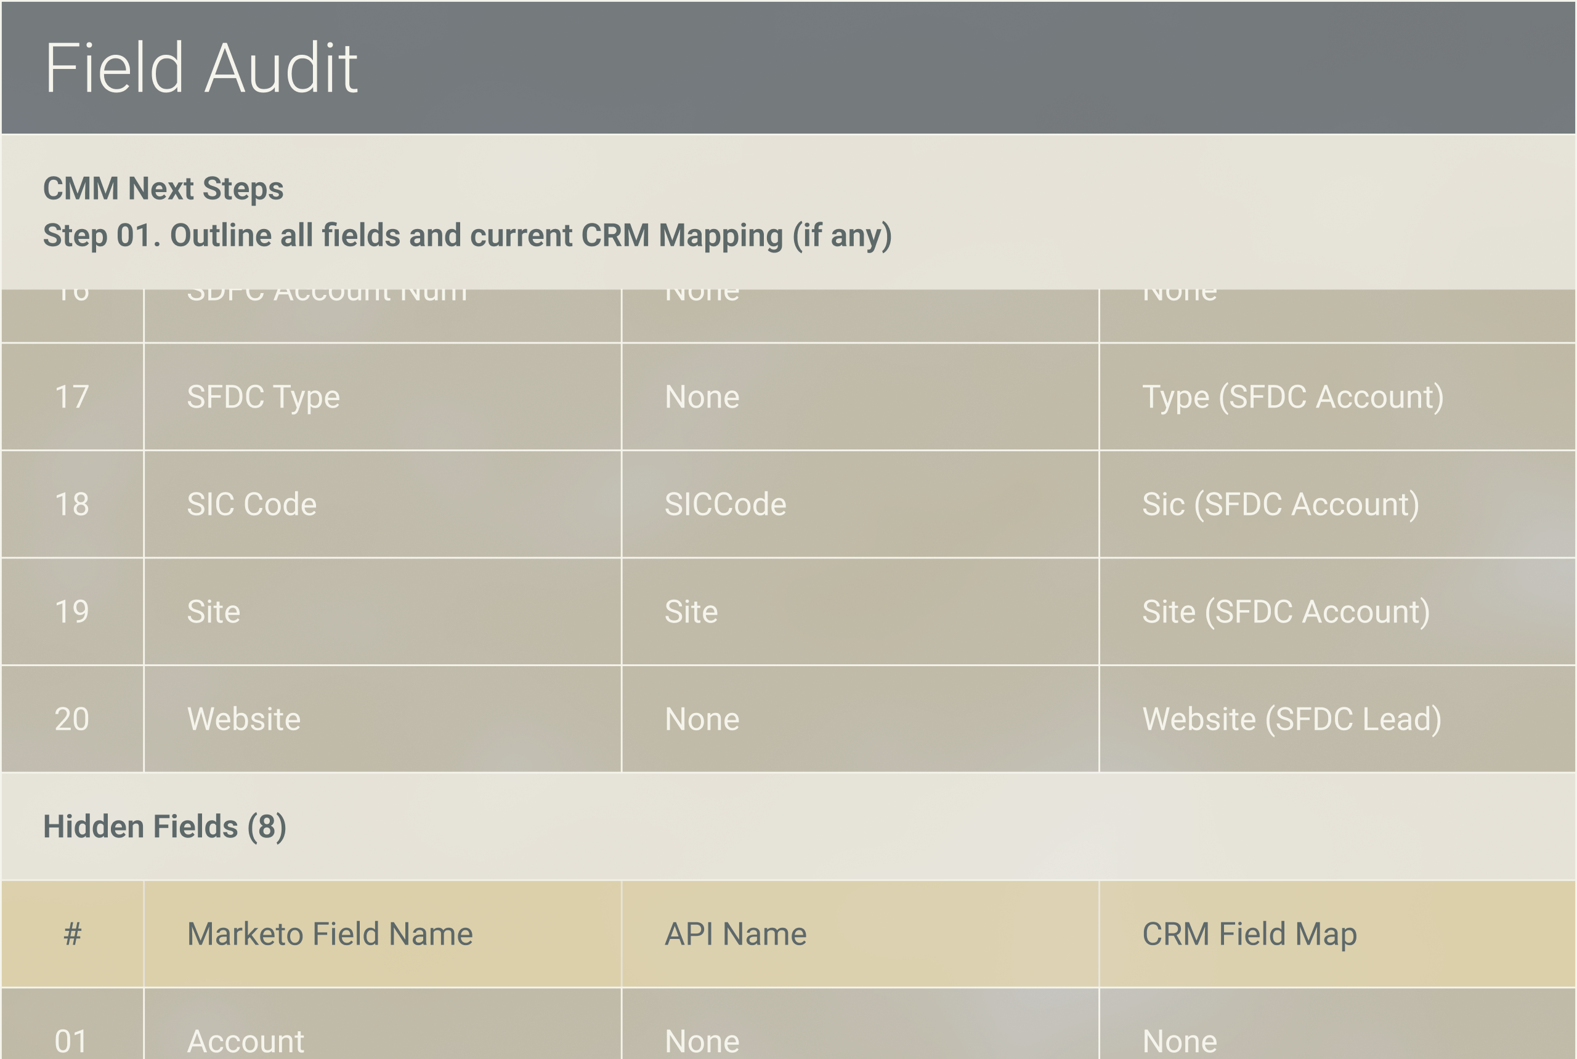Click row number 17 cell
Image resolution: width=1577 pixels, height=1059 pixels.
coord(71,397)
